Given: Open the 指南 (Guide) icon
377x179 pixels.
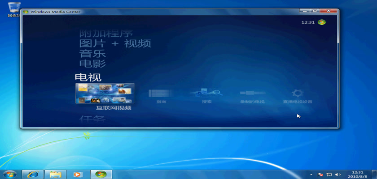Looking at the screenshot, I should [161, 94].
